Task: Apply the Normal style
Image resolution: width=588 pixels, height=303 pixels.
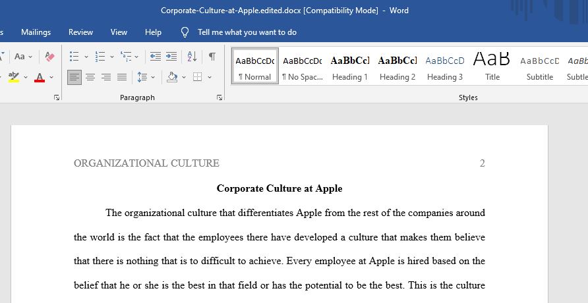Action: coord(255,66)
